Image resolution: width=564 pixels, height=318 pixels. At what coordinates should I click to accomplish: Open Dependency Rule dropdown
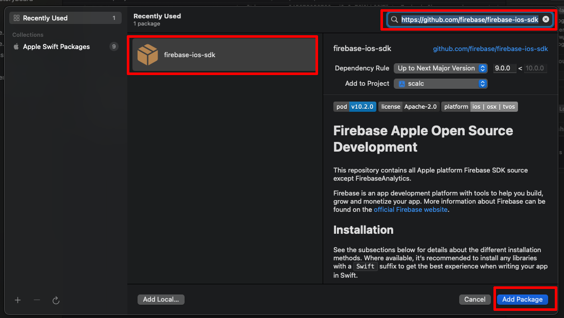coord(441,68)
